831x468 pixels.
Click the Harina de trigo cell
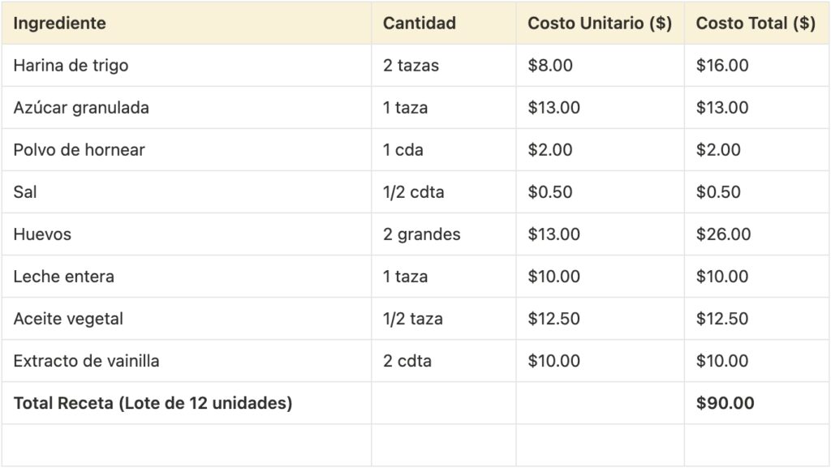(x=71, y=66)
